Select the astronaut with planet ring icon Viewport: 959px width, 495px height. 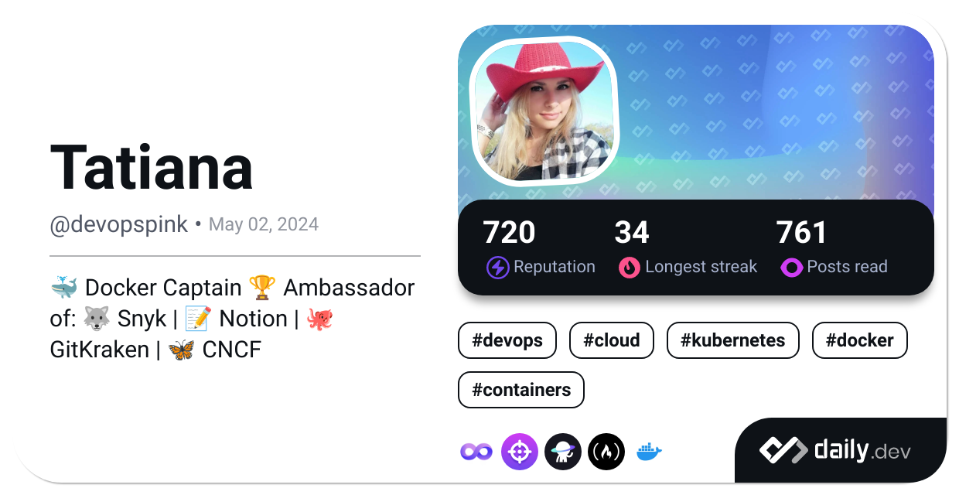pyautogui.click(x=563, y=451)
